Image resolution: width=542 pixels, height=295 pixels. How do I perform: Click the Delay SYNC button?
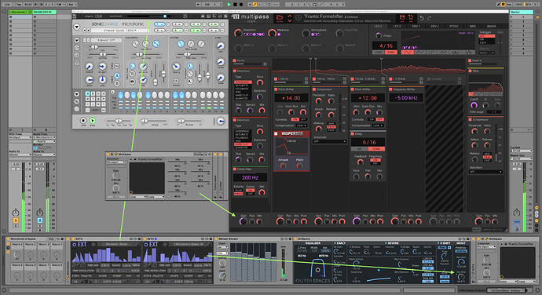[376, 149]
